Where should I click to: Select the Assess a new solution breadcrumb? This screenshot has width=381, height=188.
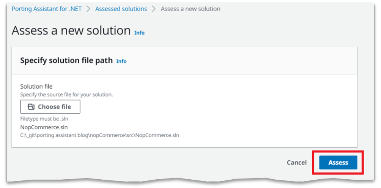tap(190, 9)
